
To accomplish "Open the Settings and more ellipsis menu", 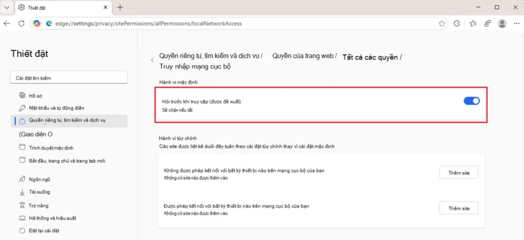I will click(x=517, y=24).
